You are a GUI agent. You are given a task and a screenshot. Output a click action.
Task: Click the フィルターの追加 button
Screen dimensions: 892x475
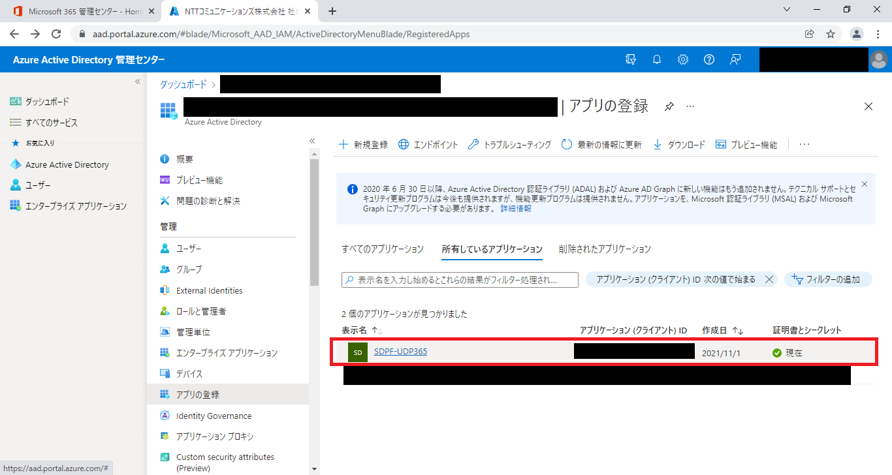click(x=828, y=279)
